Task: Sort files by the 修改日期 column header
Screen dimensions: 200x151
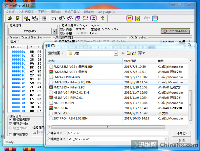Action: click(139, 61)
